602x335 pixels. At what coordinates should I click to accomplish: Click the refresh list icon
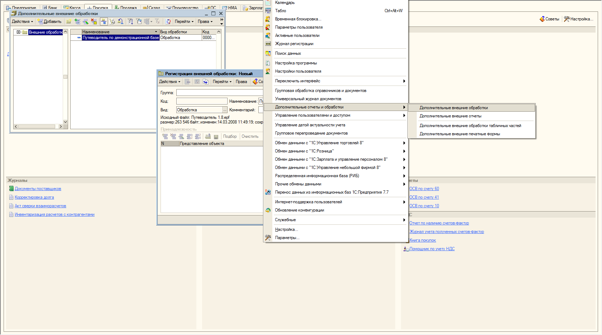pos(168,21)
